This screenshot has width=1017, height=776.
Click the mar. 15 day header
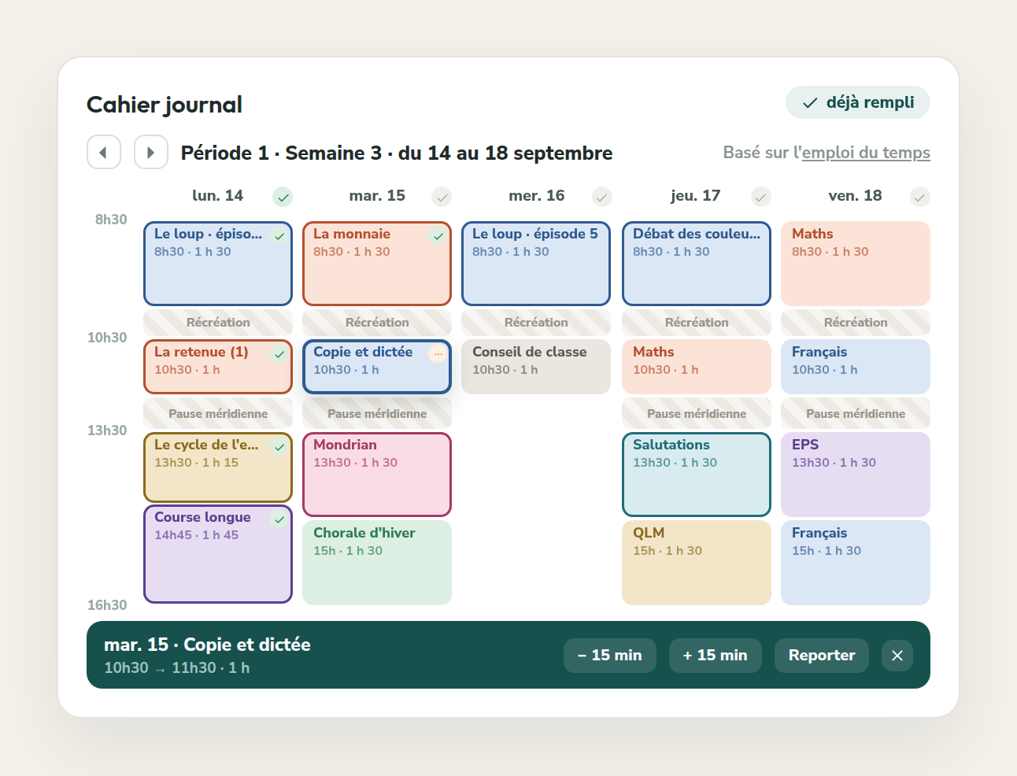pyautogui.click(x=377, y=196)
